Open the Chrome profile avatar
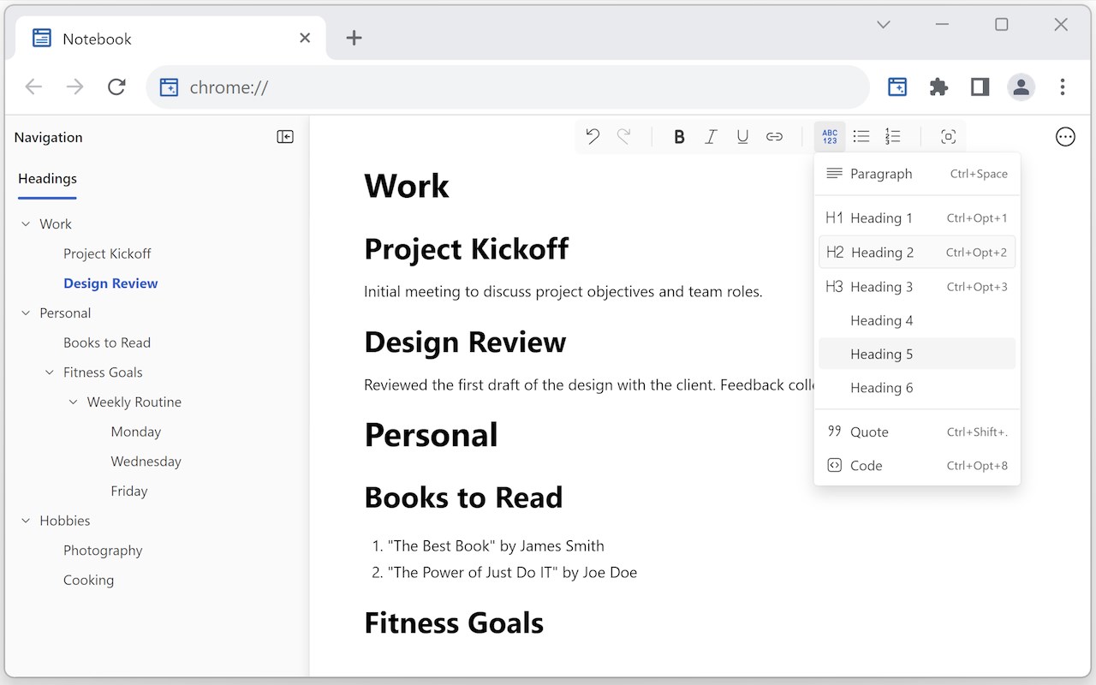Viewport: 1096px width, 685px height. pos(1021,86)
